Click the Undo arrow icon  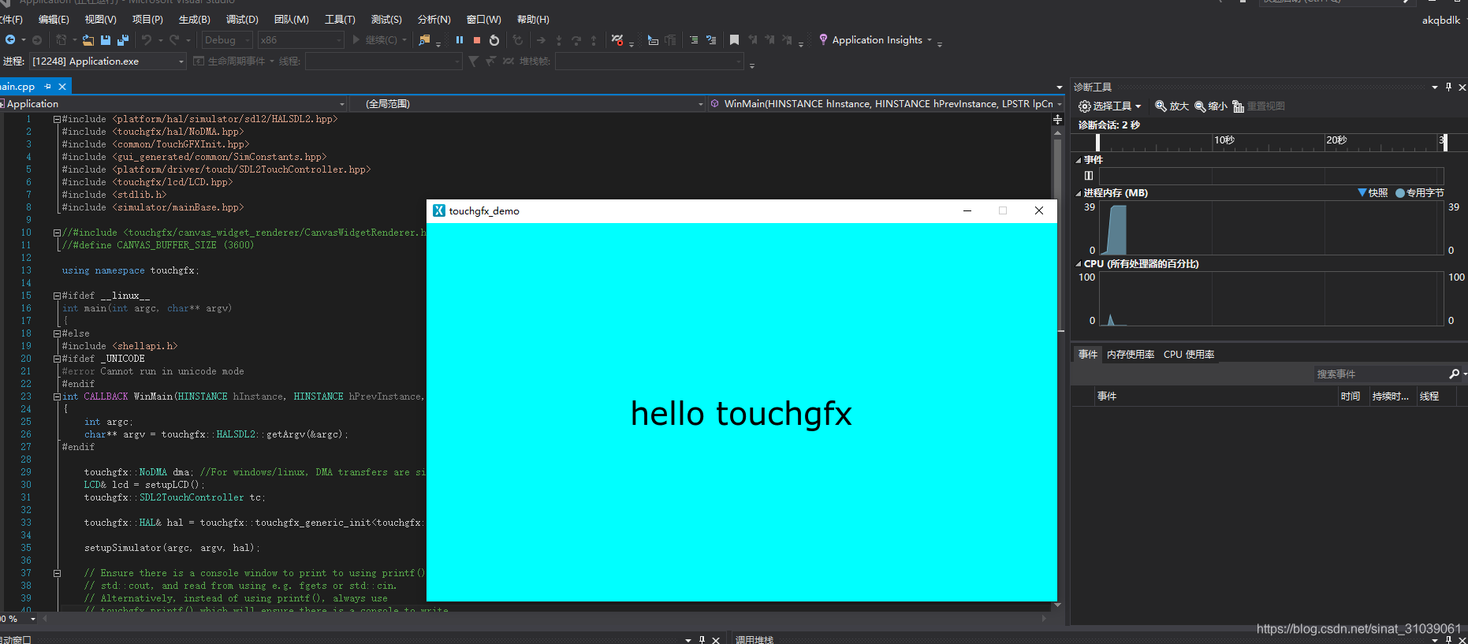tap(147, 39)
